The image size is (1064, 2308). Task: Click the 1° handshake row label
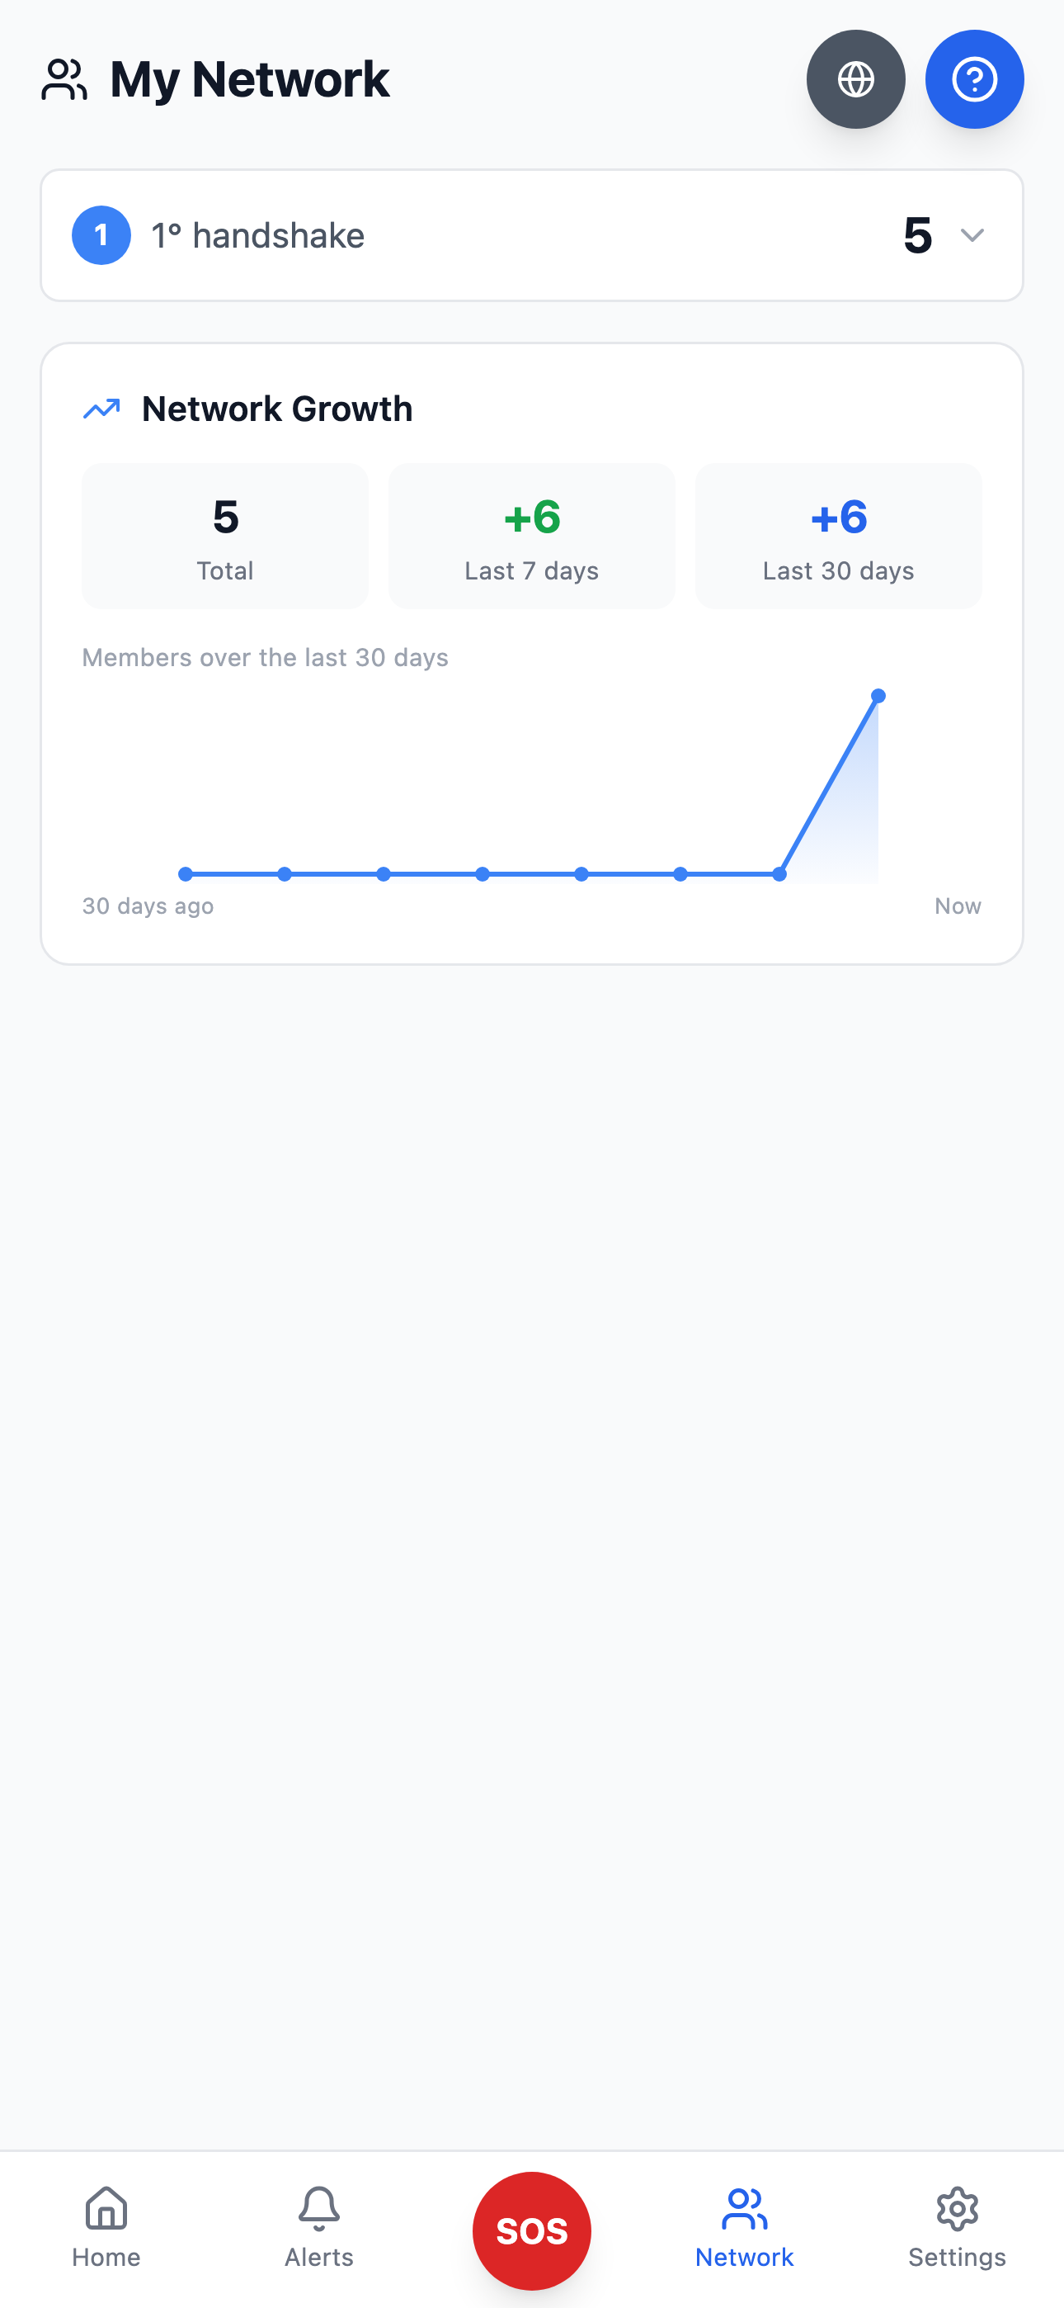pyautogui.click(x=258, y=235)
